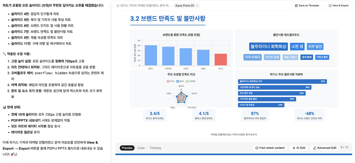Click the Save as Template button

tap(307, 6)
